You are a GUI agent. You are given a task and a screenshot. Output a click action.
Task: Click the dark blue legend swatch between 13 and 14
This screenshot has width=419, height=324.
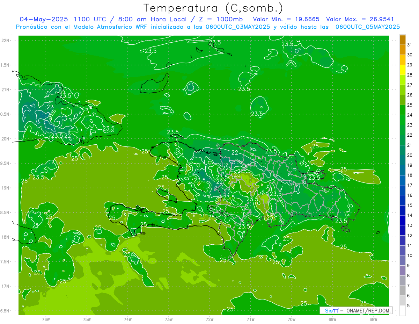403,220
